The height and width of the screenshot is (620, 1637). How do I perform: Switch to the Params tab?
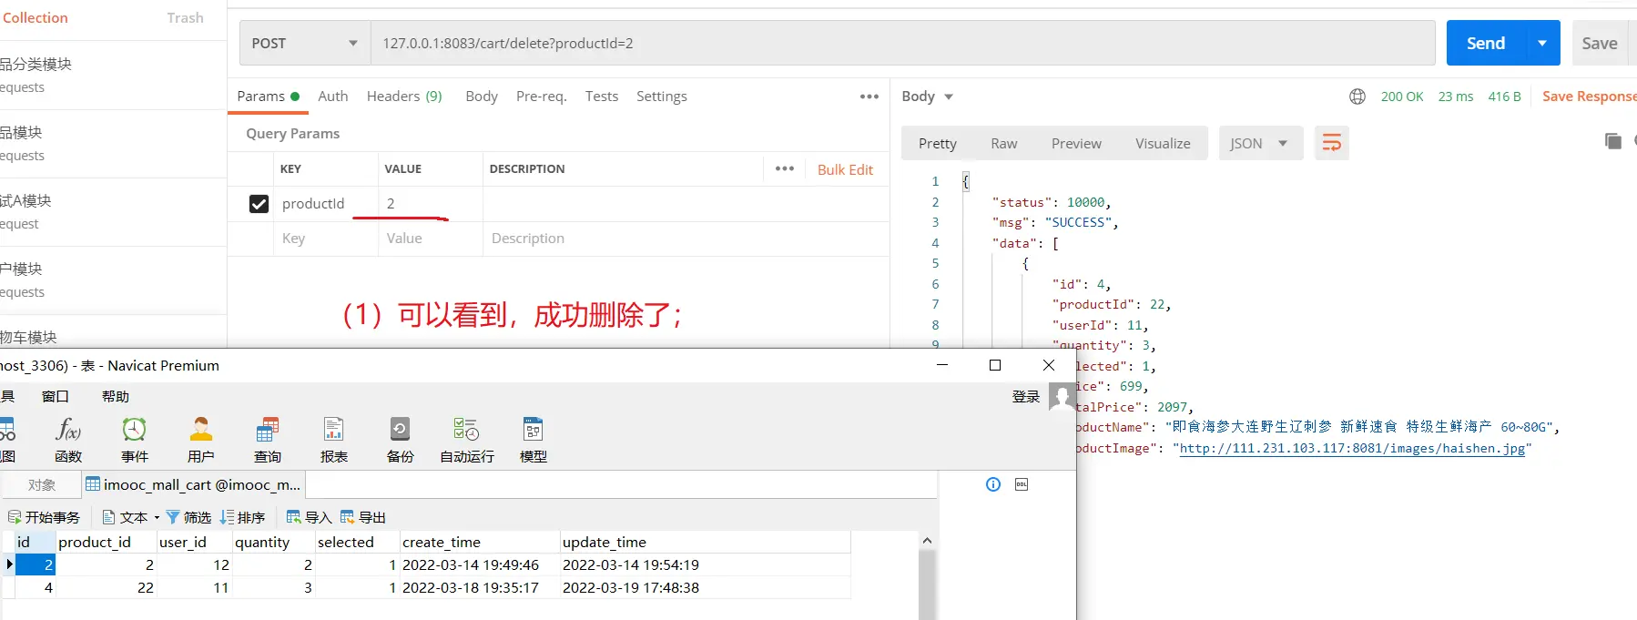click(x=268, y=97)
